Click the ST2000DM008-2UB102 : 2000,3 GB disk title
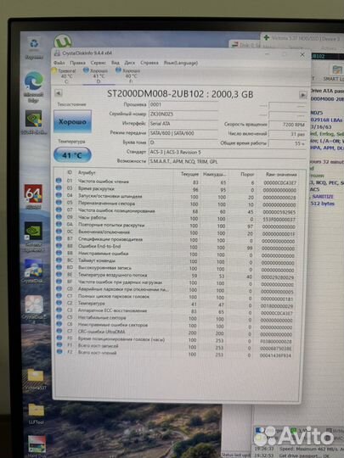 pos(180,94)
